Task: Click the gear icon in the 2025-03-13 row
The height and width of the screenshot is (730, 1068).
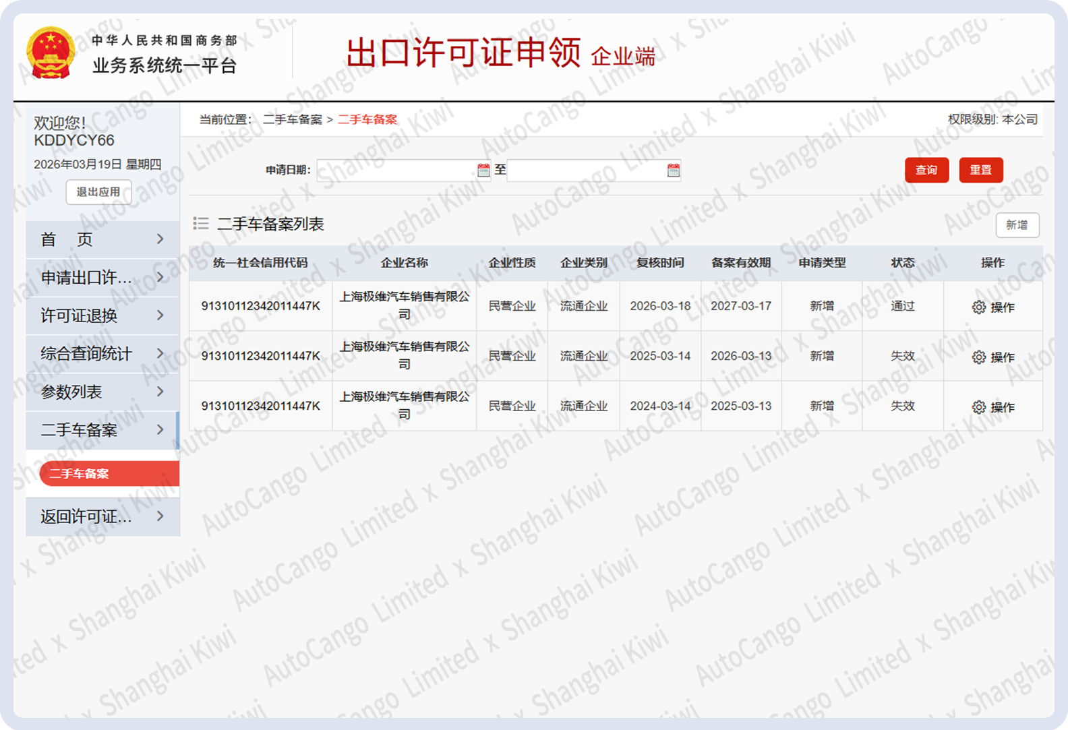Action: pyautogui.click(x=979, y=407)
